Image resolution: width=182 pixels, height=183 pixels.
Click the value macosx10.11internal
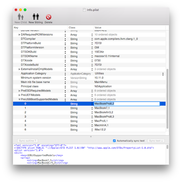coord(107,56)
